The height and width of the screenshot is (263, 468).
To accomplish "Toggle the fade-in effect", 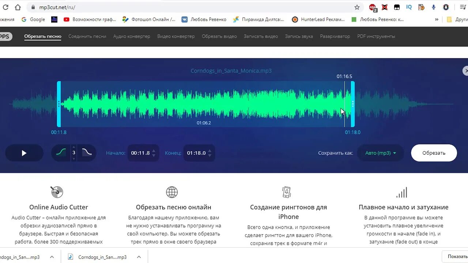I will pyautogui.click(x=61, y=153).
